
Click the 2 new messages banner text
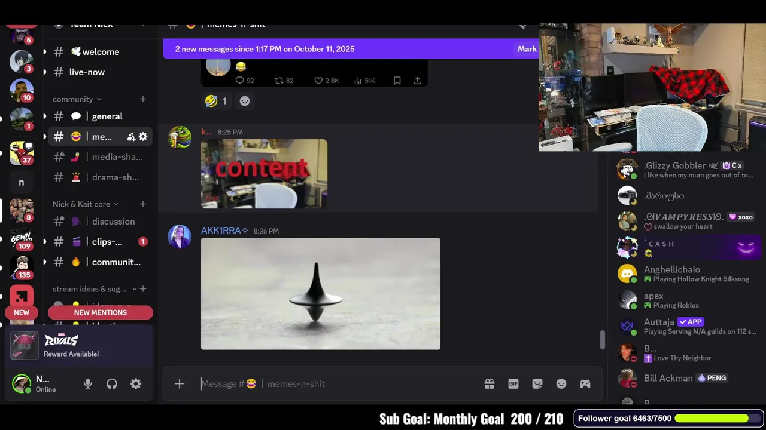tap(265, 49)
